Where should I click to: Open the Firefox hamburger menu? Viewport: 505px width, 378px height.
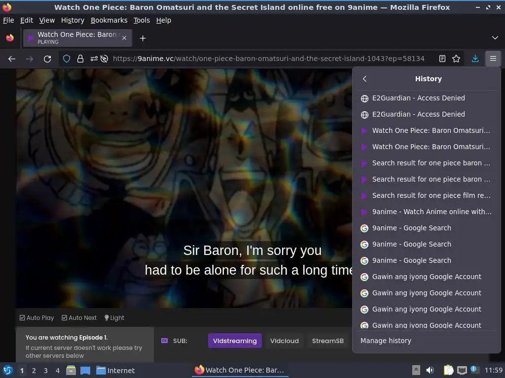click(493, 59)
